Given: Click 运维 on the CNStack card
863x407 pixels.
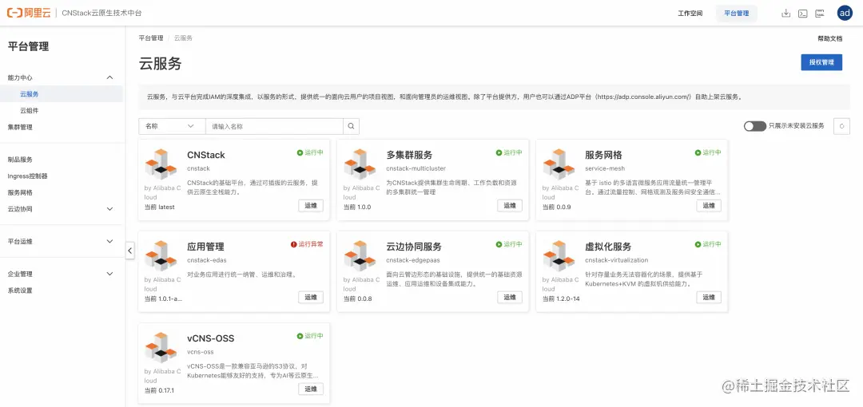Looking at the screenshot, I should pyautogui.click(x=311, y=206).
